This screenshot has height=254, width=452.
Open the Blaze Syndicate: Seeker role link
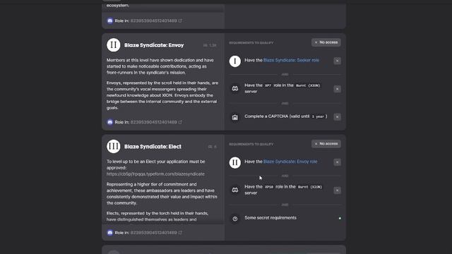[291, 60]
